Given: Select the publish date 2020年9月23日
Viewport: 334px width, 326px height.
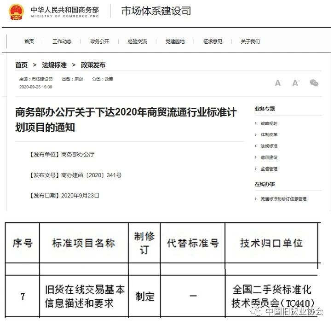Looking at the screenshot, I should click(x=81, y=196).
